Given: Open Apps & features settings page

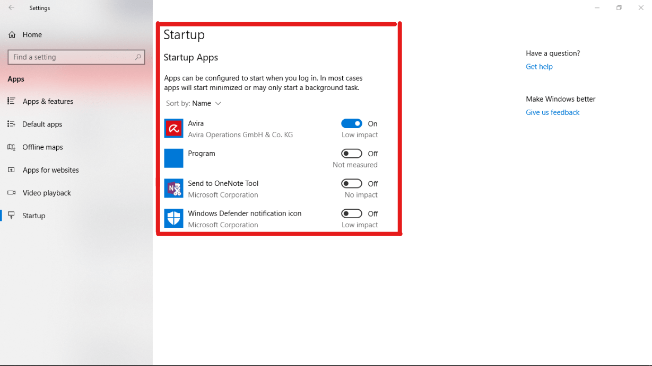Looking at the screenshot, I should coord(48,101).
